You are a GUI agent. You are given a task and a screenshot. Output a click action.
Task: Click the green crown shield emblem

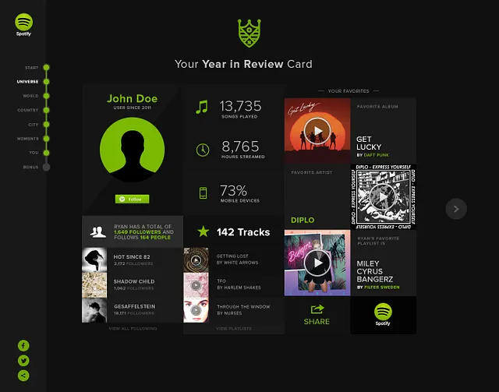click(x=249, y=34)
